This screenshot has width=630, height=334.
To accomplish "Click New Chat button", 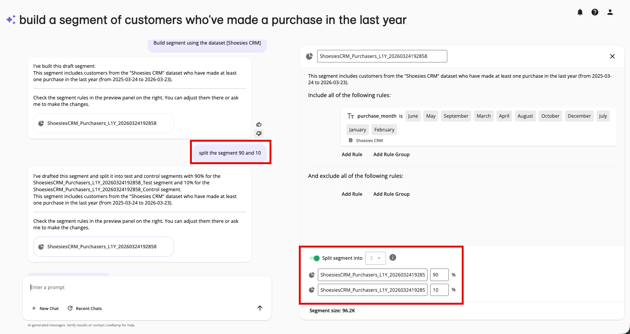I will [x=45, y=308].
